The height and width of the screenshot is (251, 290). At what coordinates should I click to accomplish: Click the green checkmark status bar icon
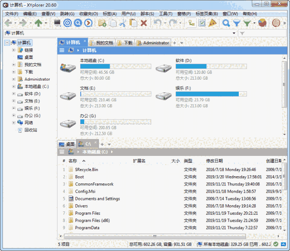(275, 244)
